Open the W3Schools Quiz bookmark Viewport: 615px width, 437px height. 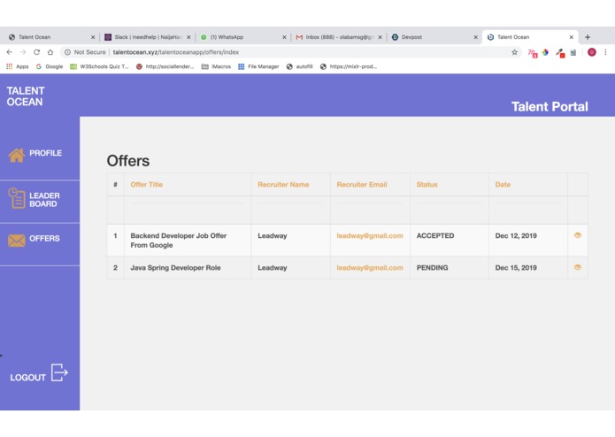tap(99, 66)
